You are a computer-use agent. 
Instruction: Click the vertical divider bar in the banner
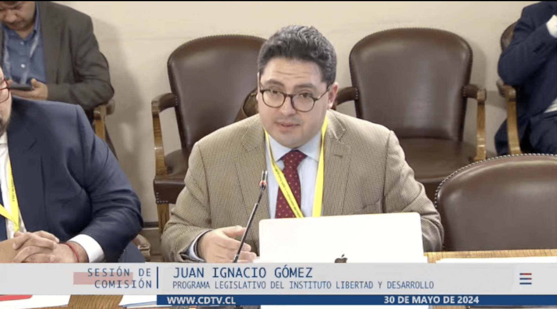point(158,278)
